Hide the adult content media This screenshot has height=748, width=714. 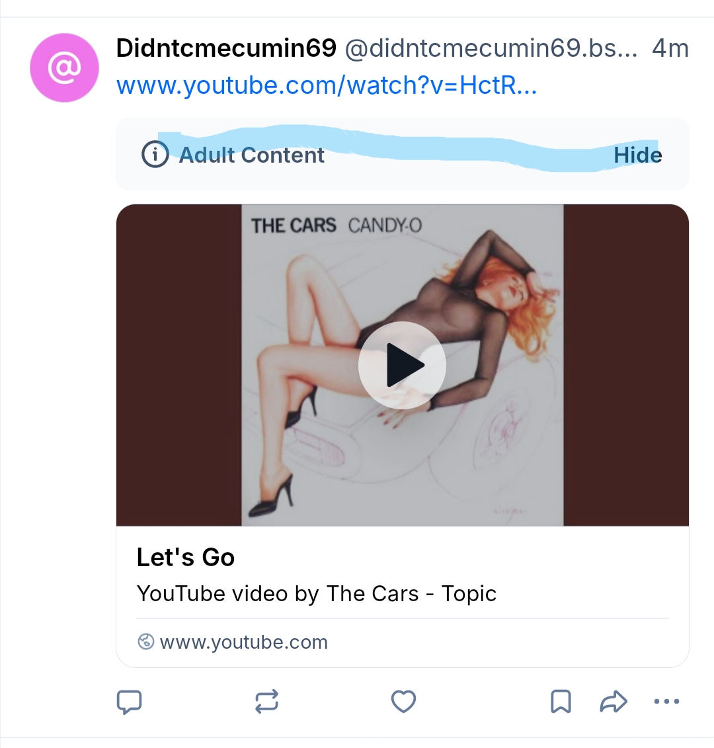[x=637, y=155]
